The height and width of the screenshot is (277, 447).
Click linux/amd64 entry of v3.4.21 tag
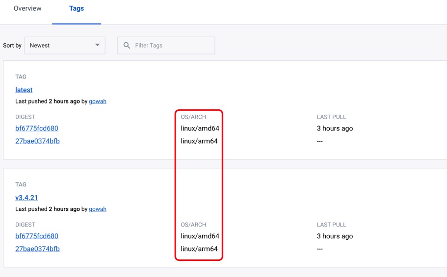click(200, 236)
